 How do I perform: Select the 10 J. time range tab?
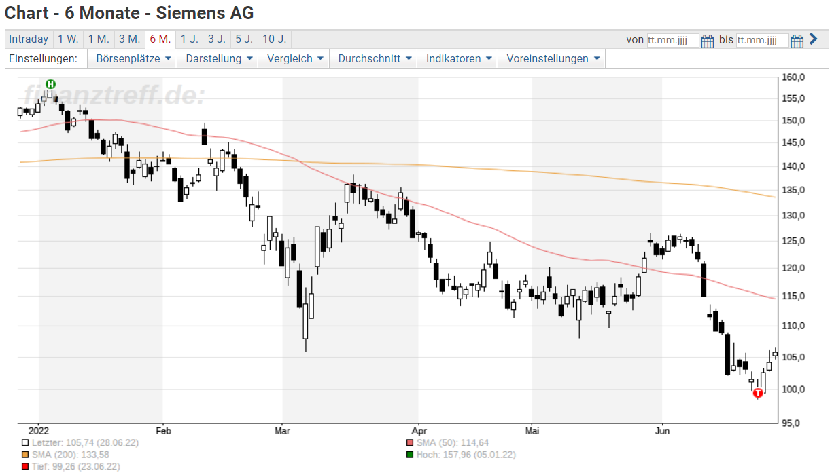[x=275, y=39]
